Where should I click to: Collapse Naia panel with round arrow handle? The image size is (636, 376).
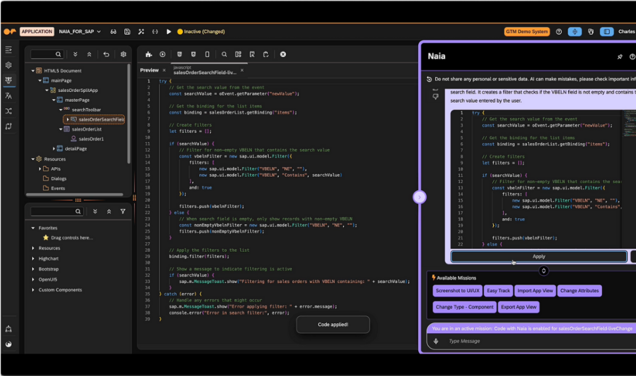pyautogui.click(x=419, y=197)
